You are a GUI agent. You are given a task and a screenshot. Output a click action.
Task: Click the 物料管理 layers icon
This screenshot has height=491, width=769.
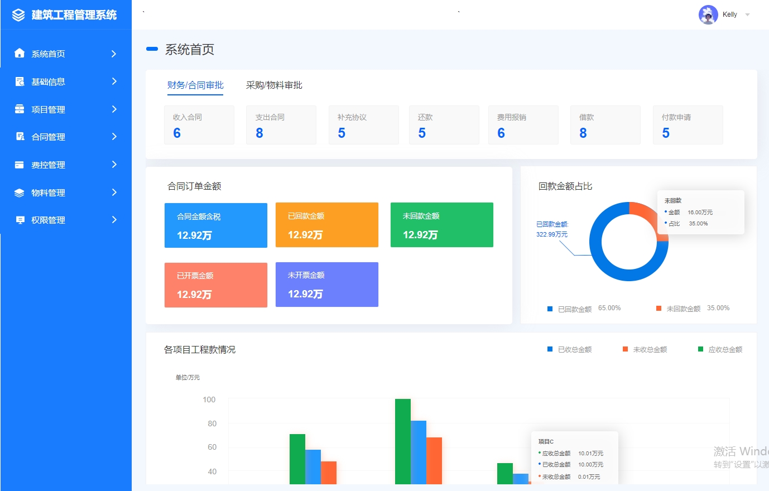point(20,192)
